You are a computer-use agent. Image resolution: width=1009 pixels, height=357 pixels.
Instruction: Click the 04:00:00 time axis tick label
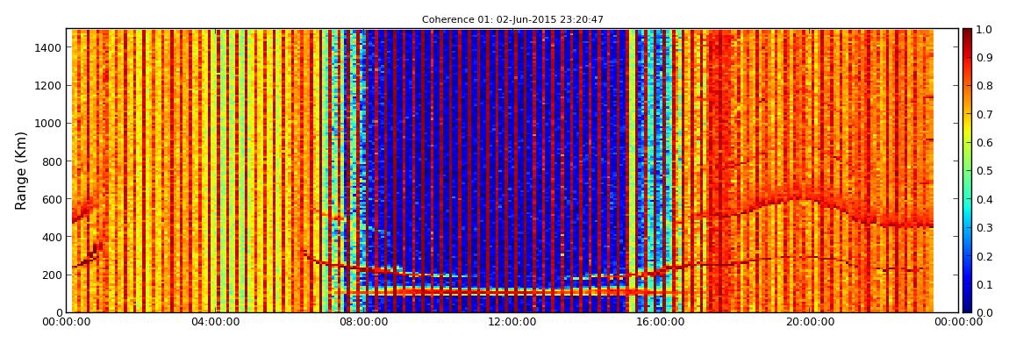[x=213, y=322]
